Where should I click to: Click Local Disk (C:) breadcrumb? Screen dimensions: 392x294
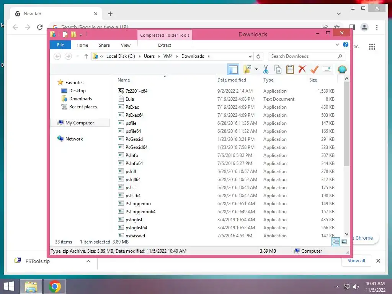coord(121,56)
